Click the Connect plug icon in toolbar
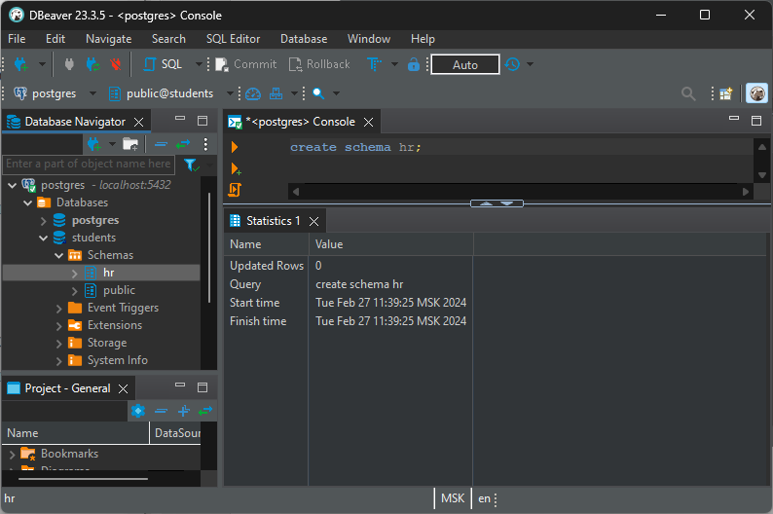This screenshot has width=773, height=514. point(69,64)
